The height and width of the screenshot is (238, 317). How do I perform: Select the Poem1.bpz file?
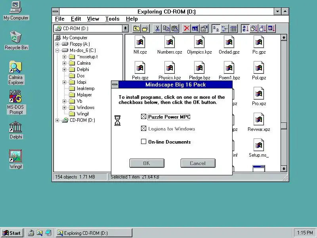(x=229, y=71)
